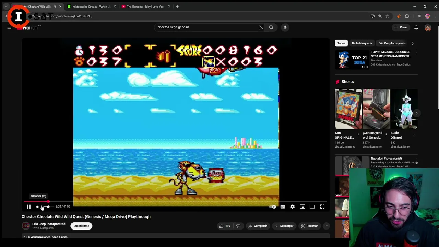Image resolution: width=439 pixels, height=247 pixels.
Task: Open the Construyendo el Génesis short
Action: [376, 109]
